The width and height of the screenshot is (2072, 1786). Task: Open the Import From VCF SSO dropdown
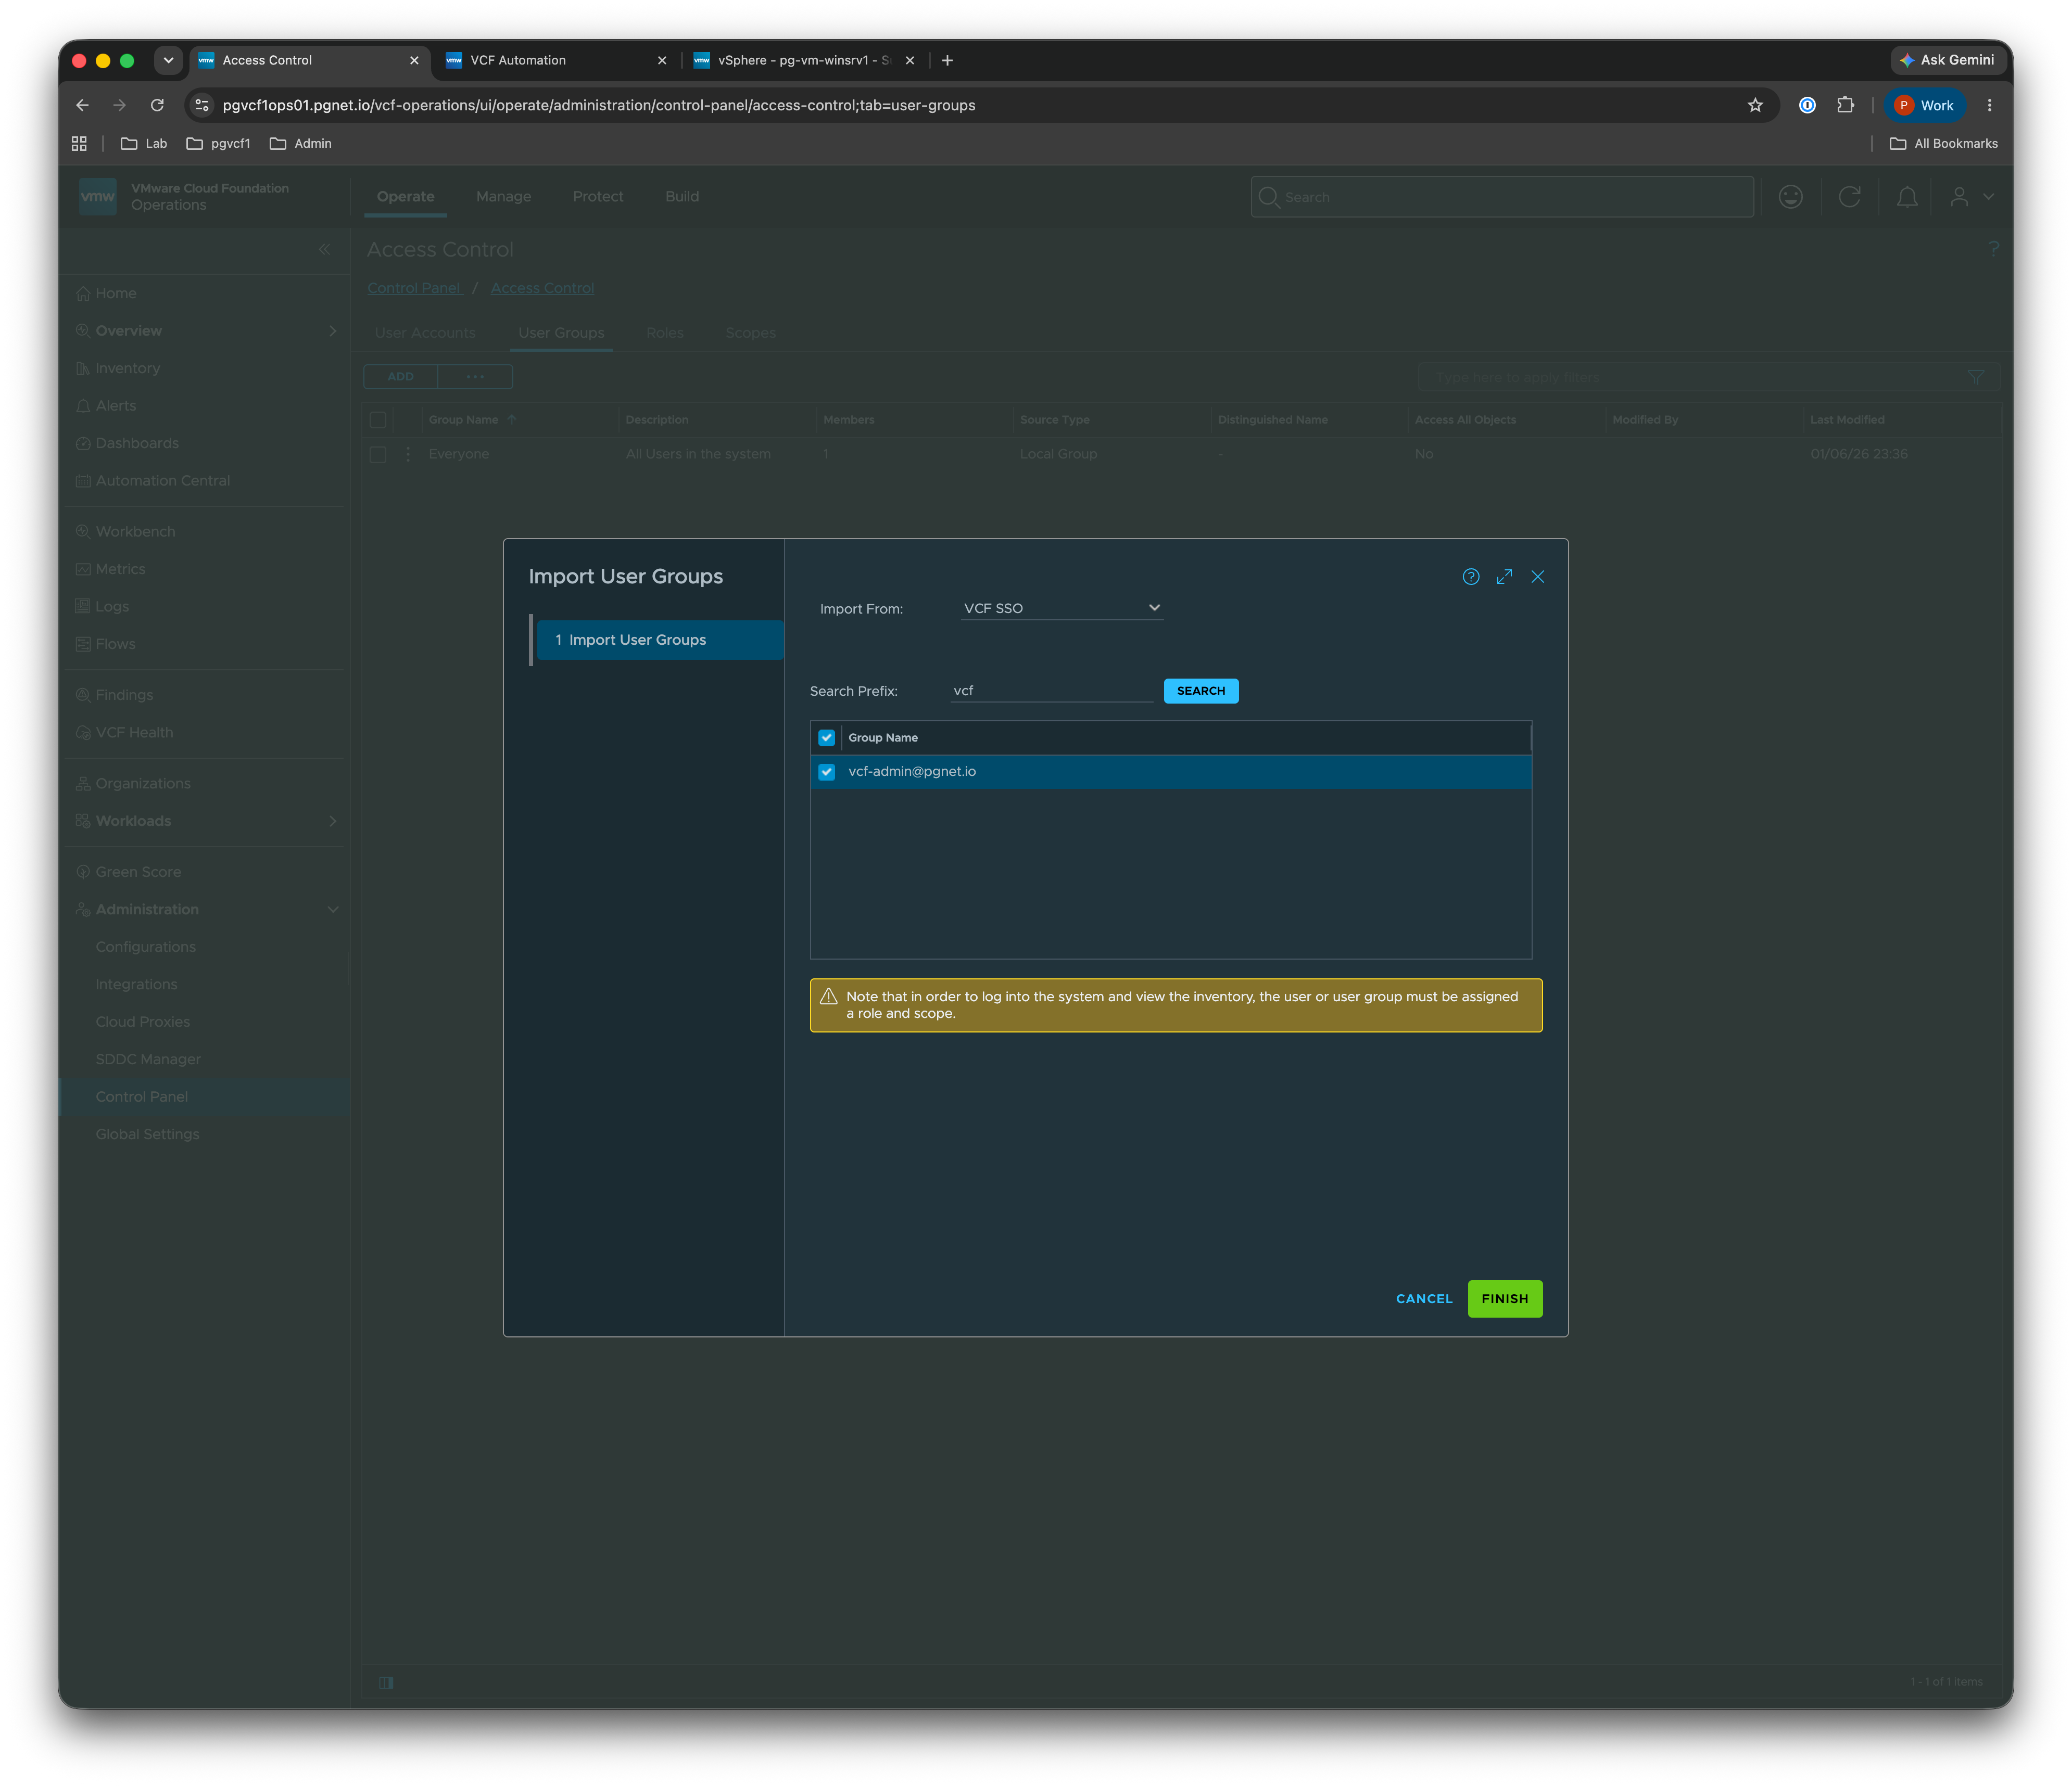(1061, 608)
